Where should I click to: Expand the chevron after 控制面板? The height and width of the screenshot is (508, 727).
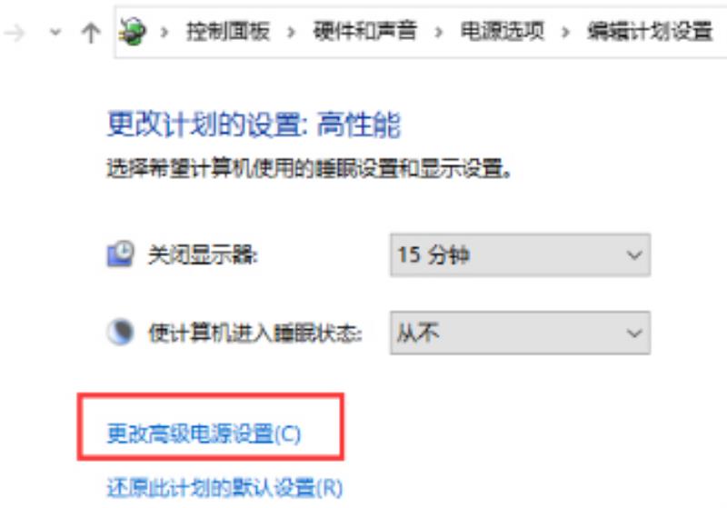[x=291, y=32]
